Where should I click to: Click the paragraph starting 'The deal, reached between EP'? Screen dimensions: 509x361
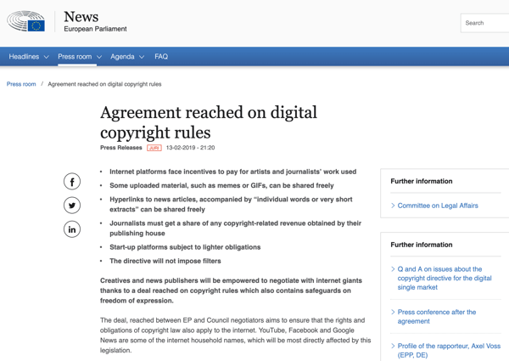235,336
